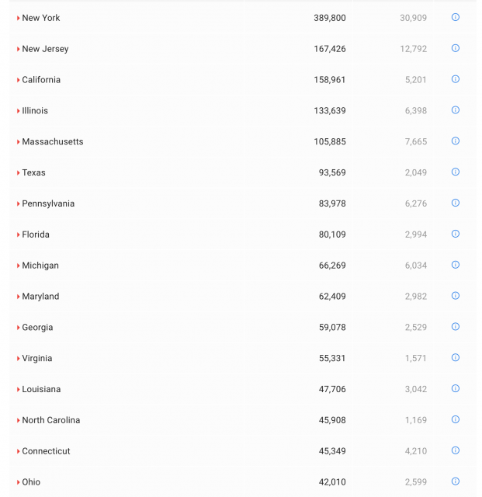The width and height of the screenshot is (482, 497).
Task: Open info icon for New Jersey
Action: coord(456,48)
